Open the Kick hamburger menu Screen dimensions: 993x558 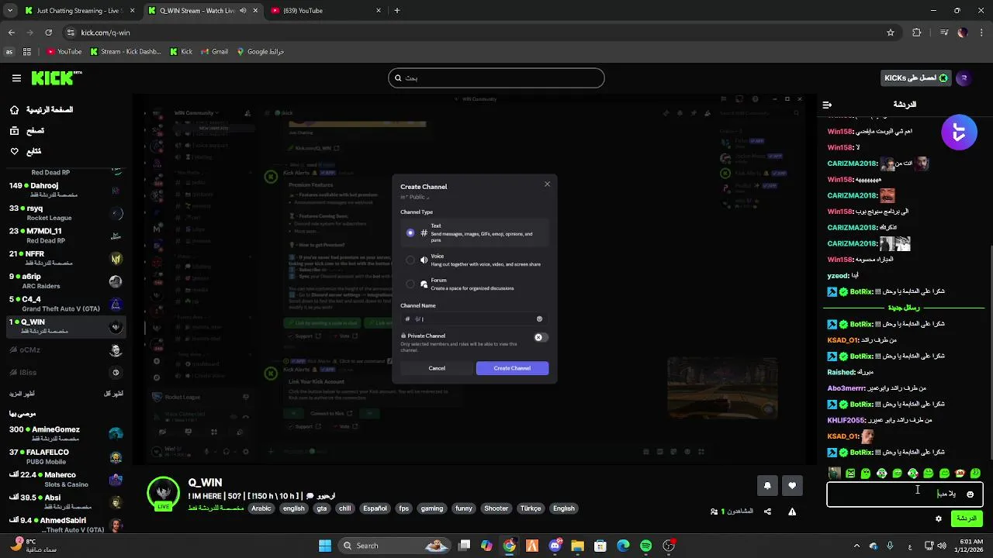point(16,78)
